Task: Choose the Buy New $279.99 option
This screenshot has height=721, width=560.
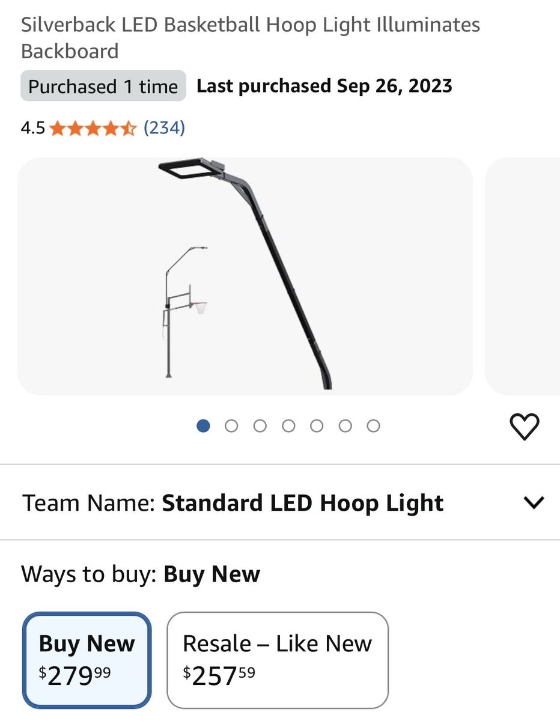Action: click(87, 660)
